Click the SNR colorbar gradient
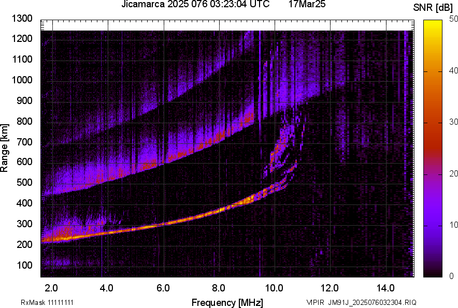 pyautogui.click(x=433, y=149)
